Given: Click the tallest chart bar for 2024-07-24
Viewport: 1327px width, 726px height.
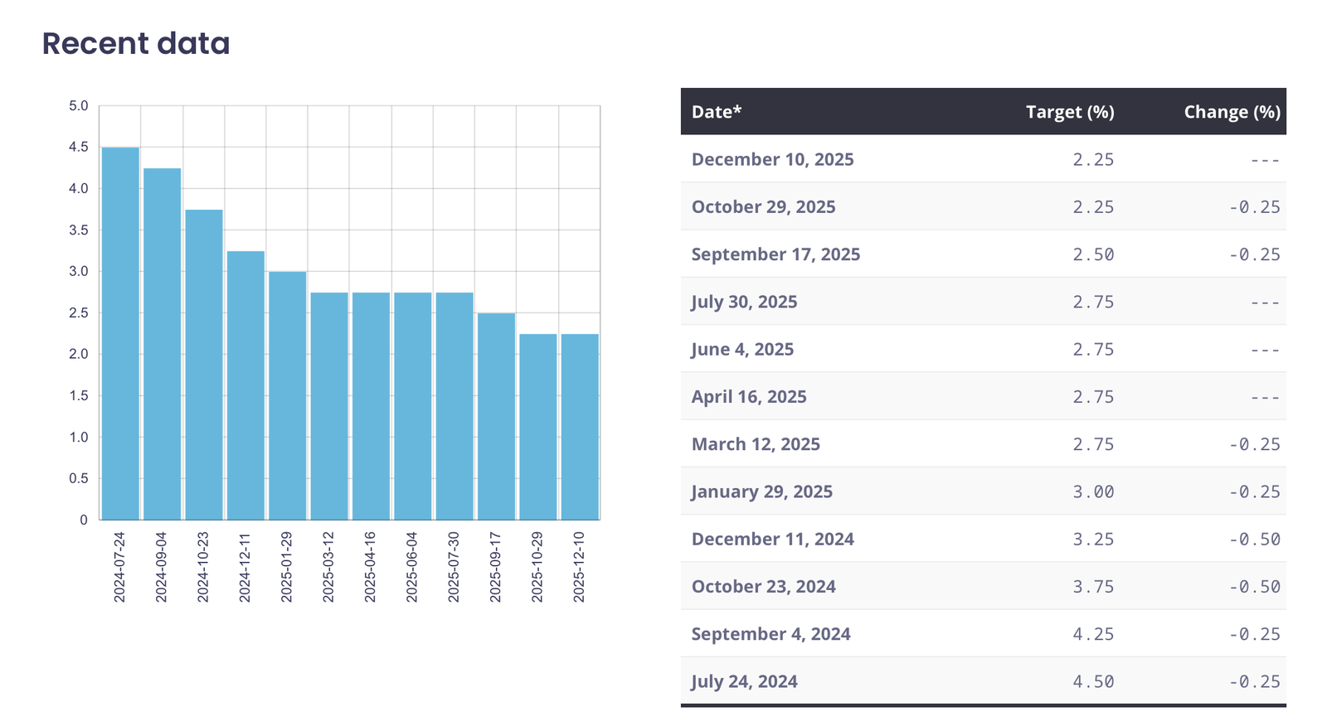Looking at the screenshot, I should coord(120,333).
